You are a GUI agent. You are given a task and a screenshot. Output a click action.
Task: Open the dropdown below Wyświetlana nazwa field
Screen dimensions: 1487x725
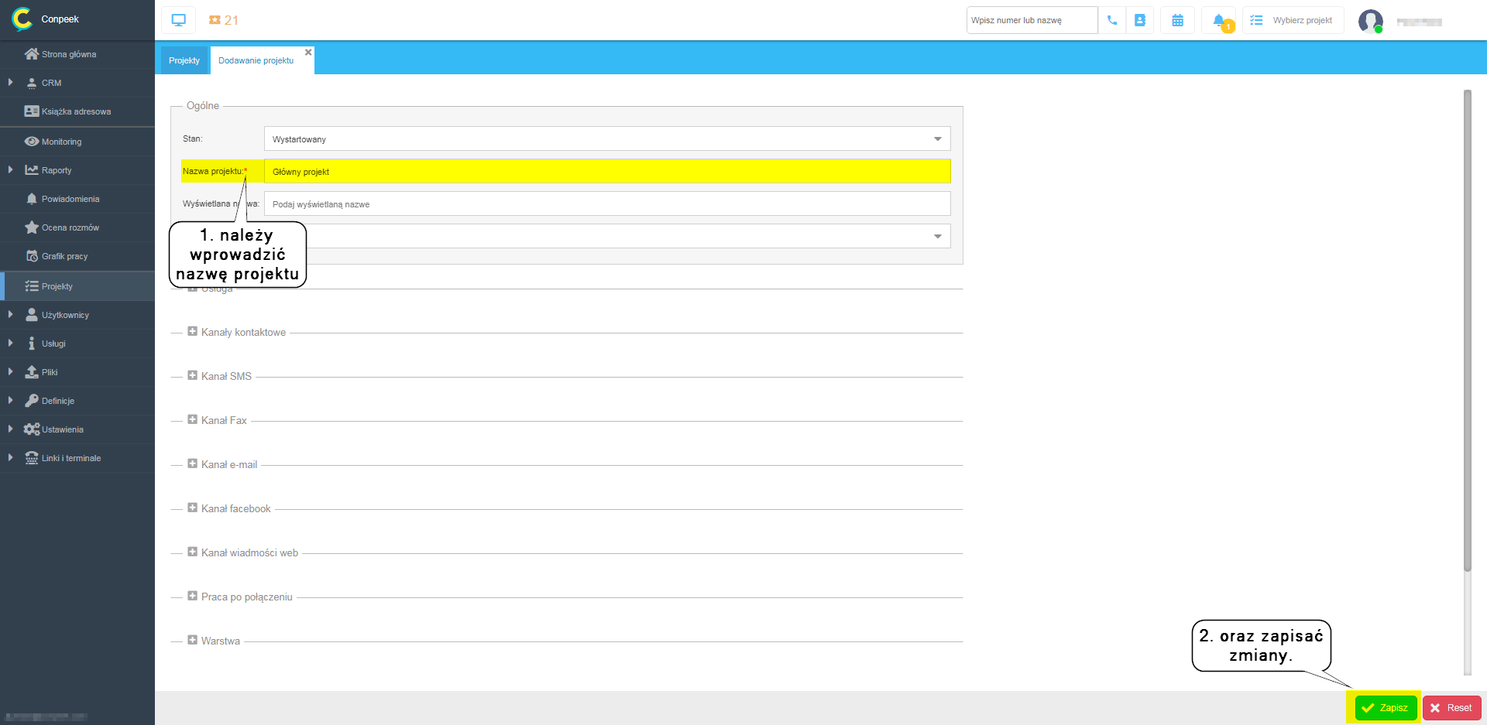pyautogui.click(x=607, y=236)
